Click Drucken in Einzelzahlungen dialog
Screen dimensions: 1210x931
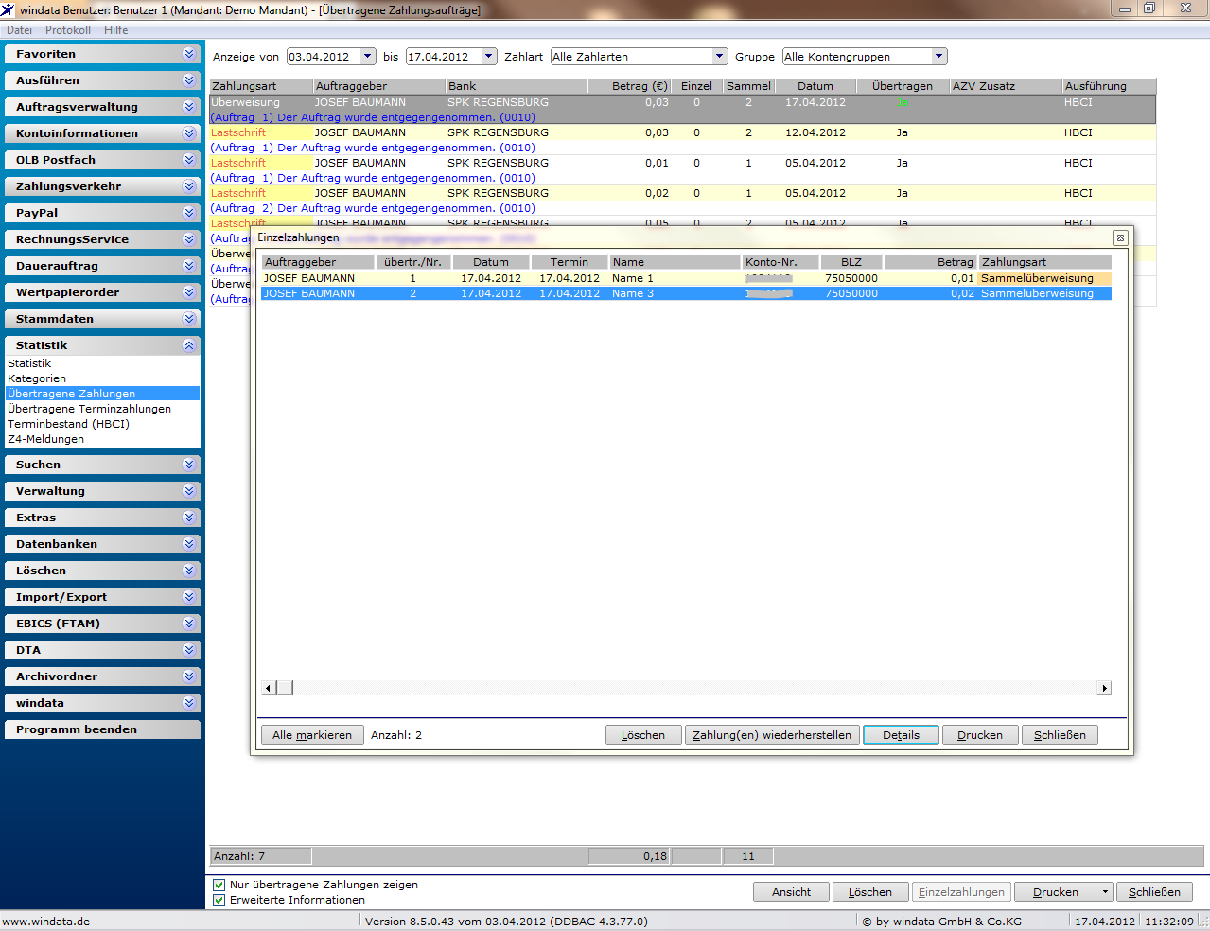[980, 735]
